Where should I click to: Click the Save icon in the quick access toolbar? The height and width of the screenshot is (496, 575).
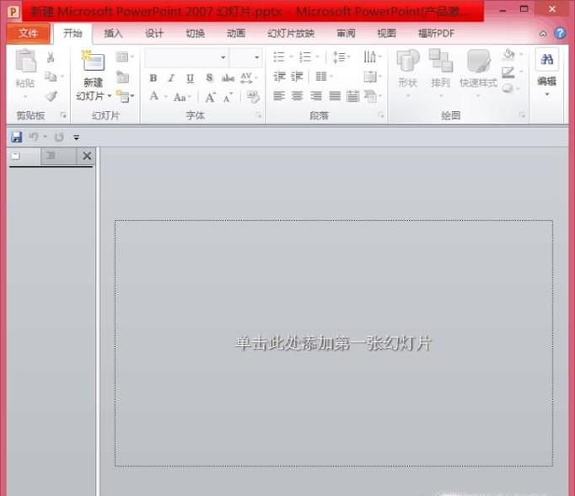pos(17,136)
